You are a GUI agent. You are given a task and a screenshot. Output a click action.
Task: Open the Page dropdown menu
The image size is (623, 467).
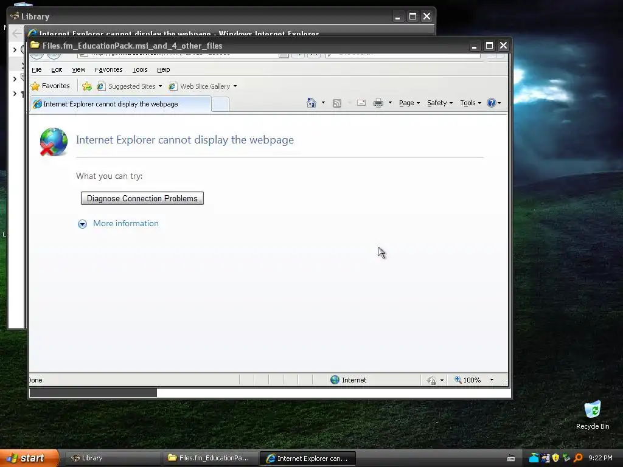tap(409, 103)
